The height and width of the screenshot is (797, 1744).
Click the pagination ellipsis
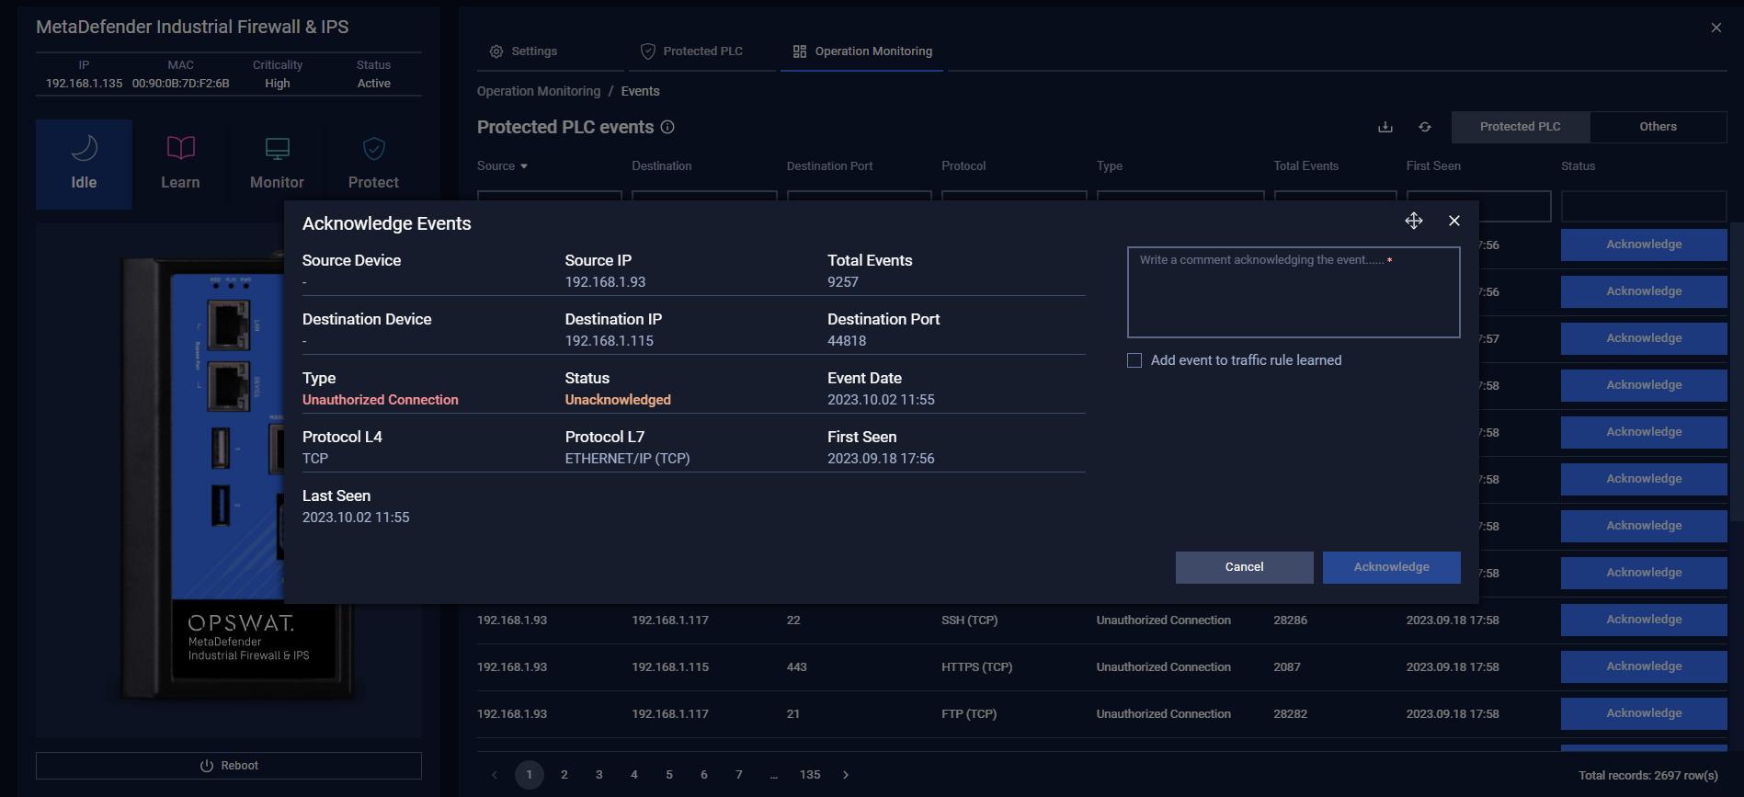[774, 775]
